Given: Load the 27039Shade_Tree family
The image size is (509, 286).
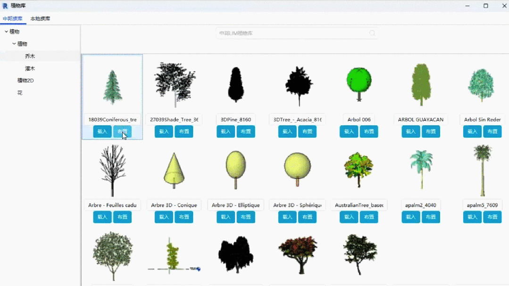Looking at the screenshot, I should click(x=164, y=131).
